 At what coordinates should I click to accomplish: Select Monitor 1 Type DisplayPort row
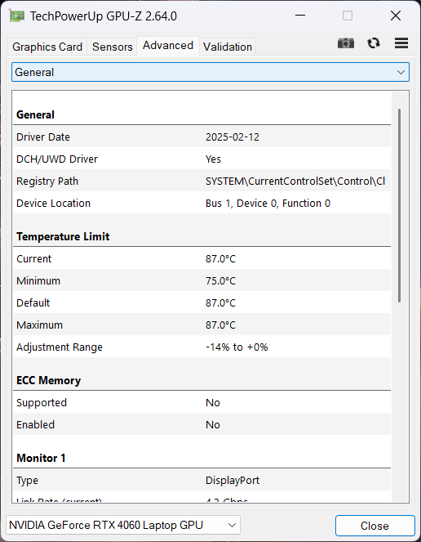202,480
